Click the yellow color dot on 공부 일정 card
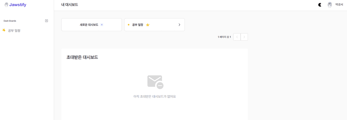This screenshot has height=120, width=347. pyautogui.click(x=129, y=25)
